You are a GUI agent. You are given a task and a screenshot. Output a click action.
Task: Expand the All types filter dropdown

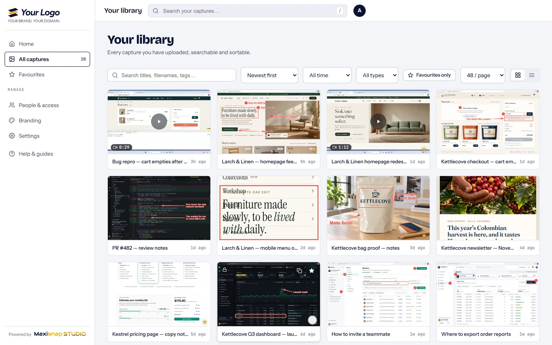[377, 75]
